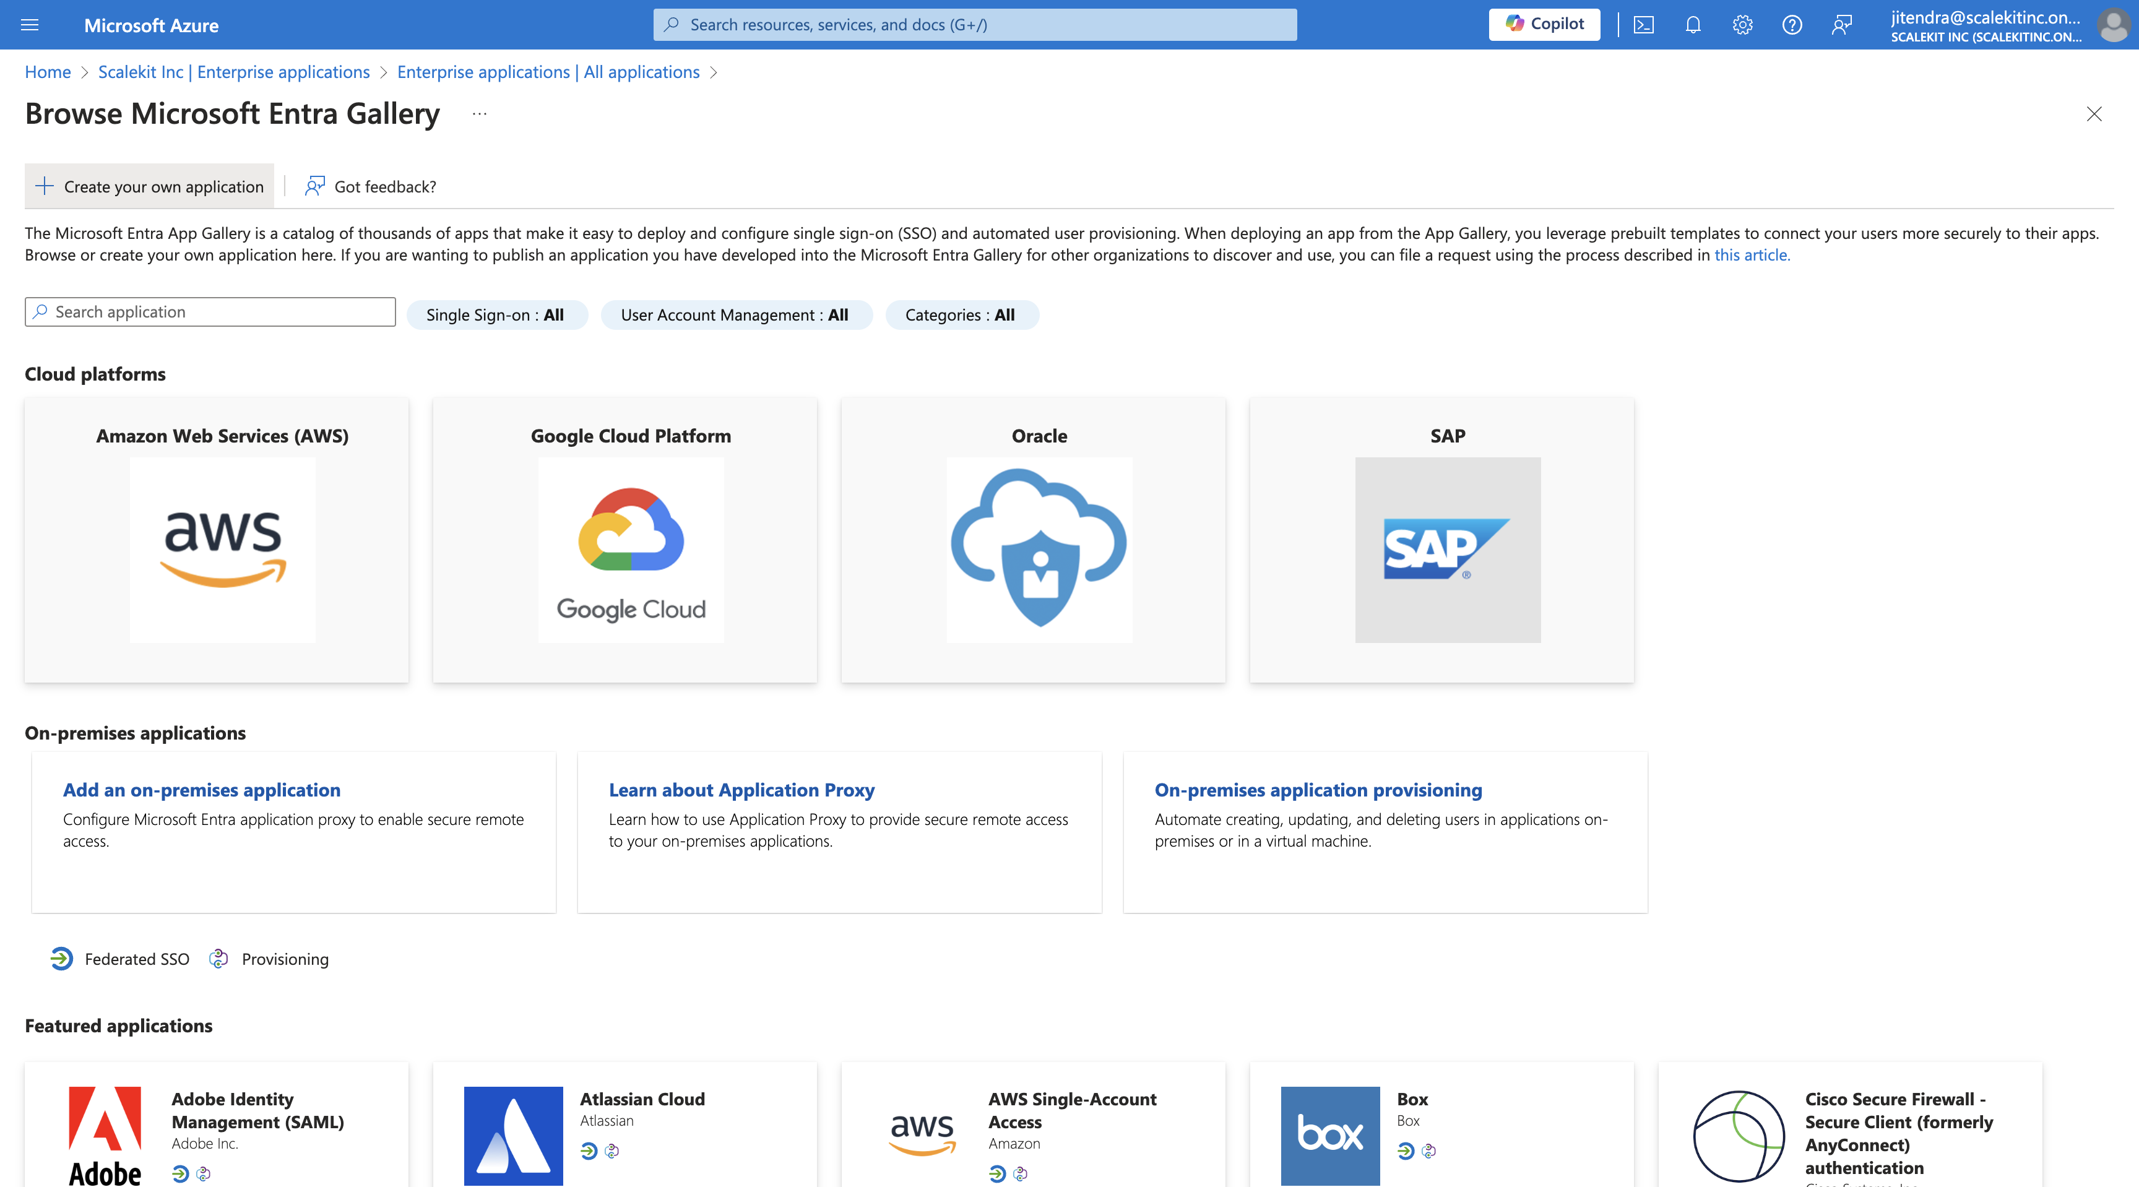
Task: Click the global Azure search box
Action: [975, 25]
